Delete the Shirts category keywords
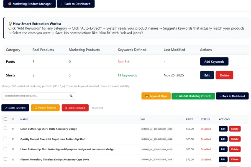 click(224, 75)
